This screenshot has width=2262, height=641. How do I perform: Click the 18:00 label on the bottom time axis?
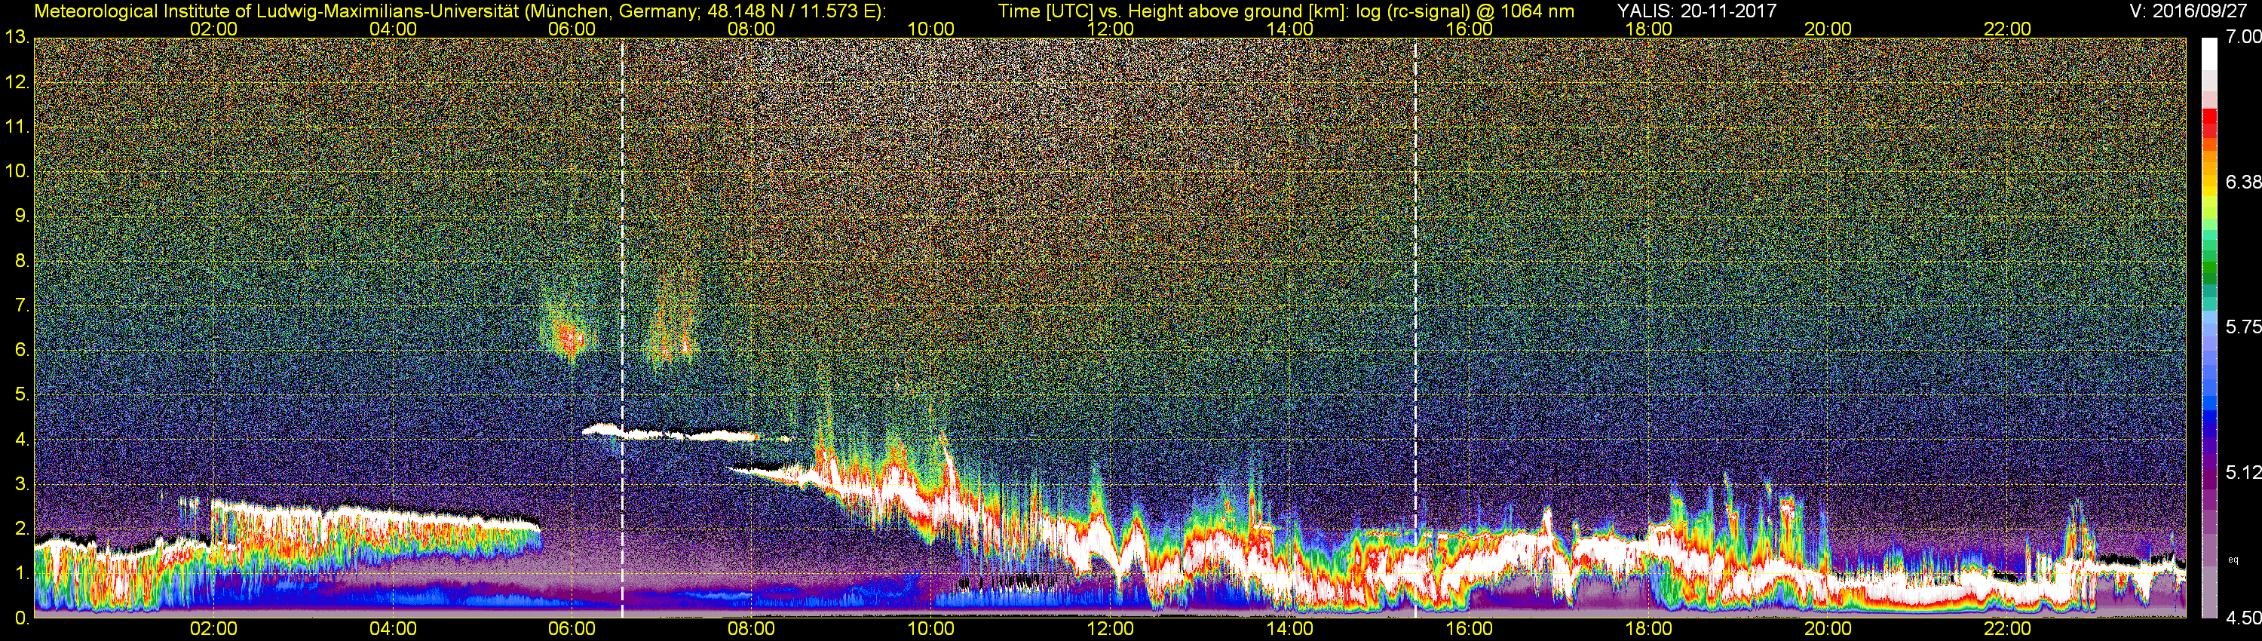coord(1649,630)
